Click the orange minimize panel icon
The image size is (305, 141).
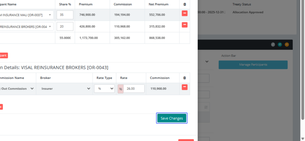pyautogui.click(x=287, y=45)
